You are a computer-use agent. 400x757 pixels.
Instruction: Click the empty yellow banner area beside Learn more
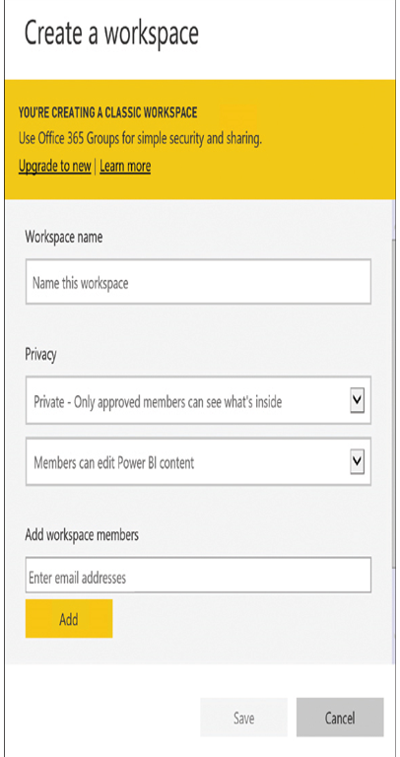(270, 167)
